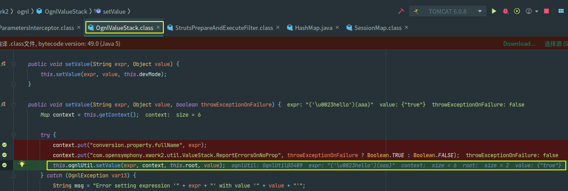568x191 pixels.
Task: Click the Download... sources link
Action: click(519, 44)
